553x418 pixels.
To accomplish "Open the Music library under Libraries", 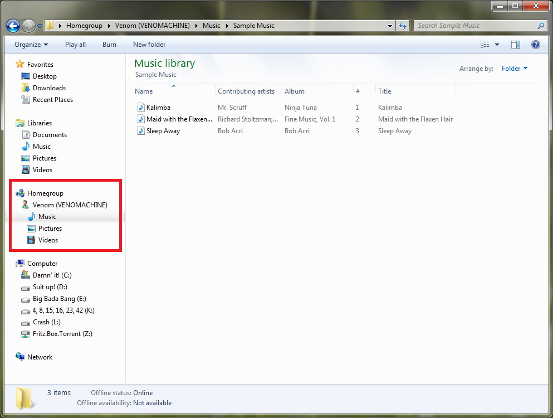I will coord(42,146).
